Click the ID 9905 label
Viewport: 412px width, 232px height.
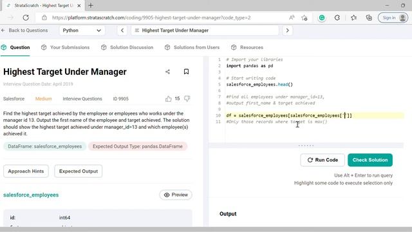click(x=120, y=99)
